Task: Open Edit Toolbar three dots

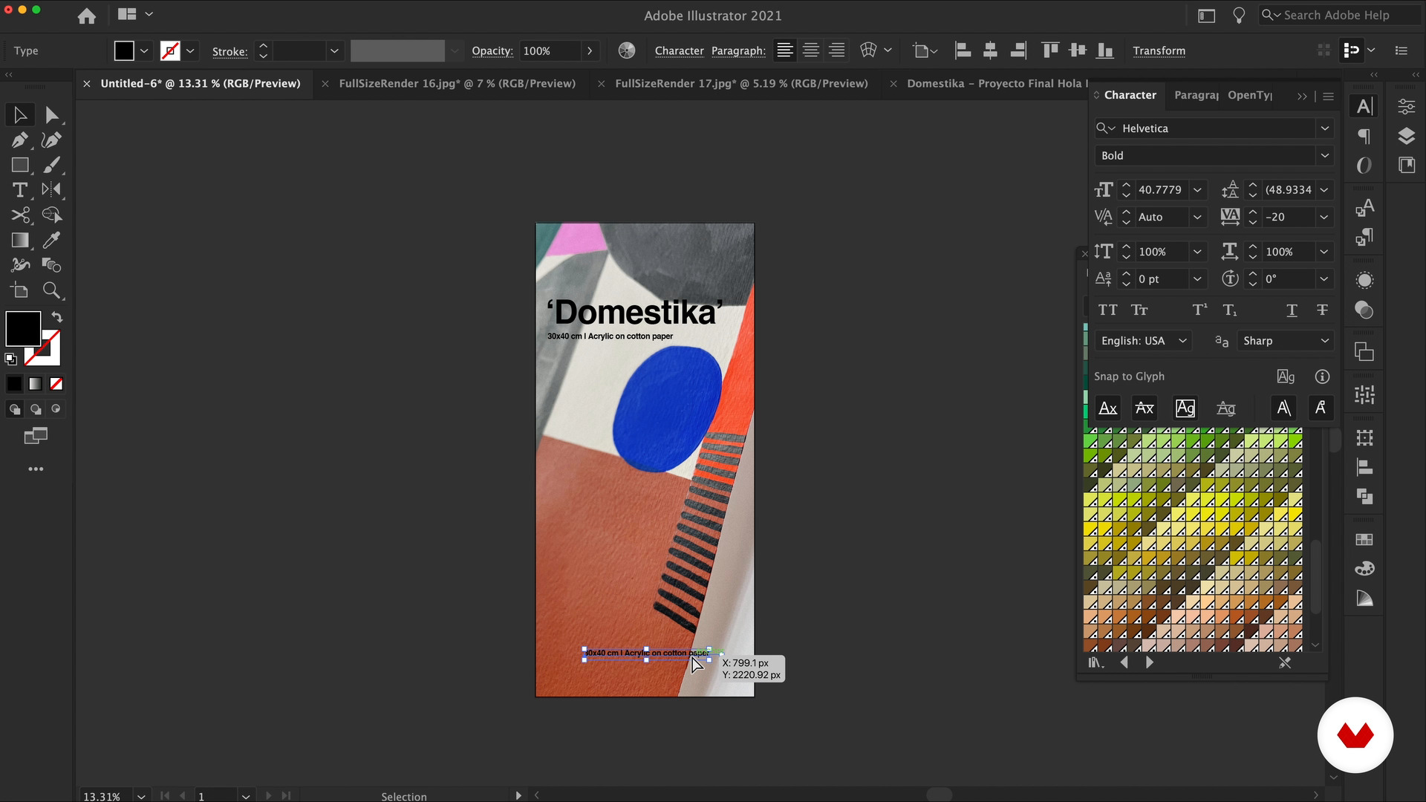Action: tap(36, 469)
